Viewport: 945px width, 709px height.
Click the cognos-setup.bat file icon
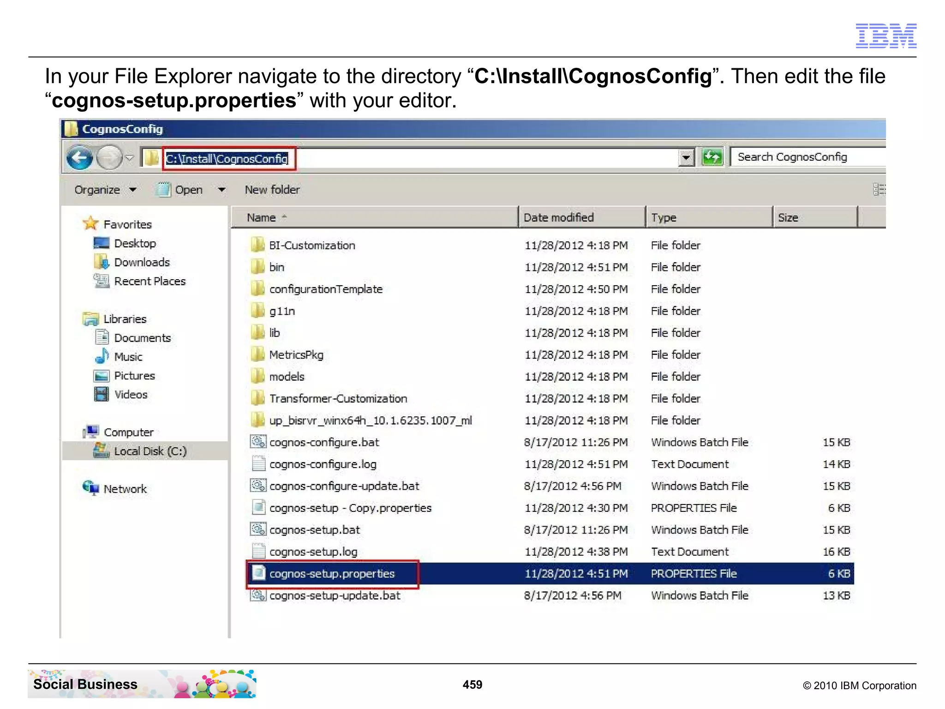pyautogui.click(x=258, y=529)
